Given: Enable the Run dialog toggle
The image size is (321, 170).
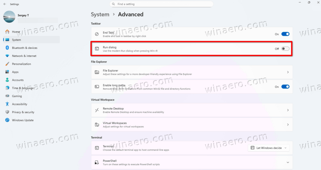Looking at the screenshot, I should coord(286,49).
